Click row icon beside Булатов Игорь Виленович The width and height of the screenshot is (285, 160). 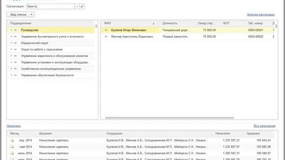click(x=106, y=30)
